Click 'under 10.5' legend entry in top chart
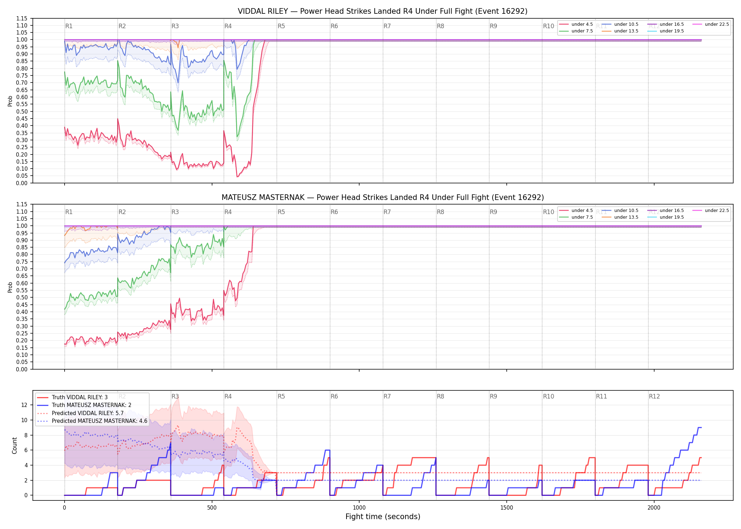The image size is (741, 529). [x=620, y=24]
